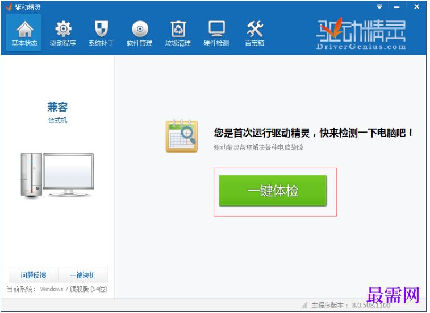Screen dimensions: 430x313
Task: Click the desktop computer image
Action: pyautogui.click(x=57, y=175)
